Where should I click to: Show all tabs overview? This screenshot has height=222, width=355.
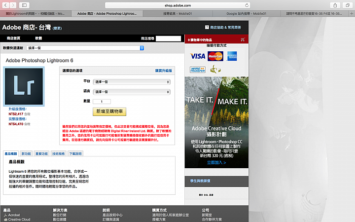pos(348,5)
